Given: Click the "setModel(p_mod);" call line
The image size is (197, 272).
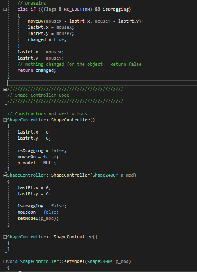Looking at the screenshot, I should click(38, 219).
